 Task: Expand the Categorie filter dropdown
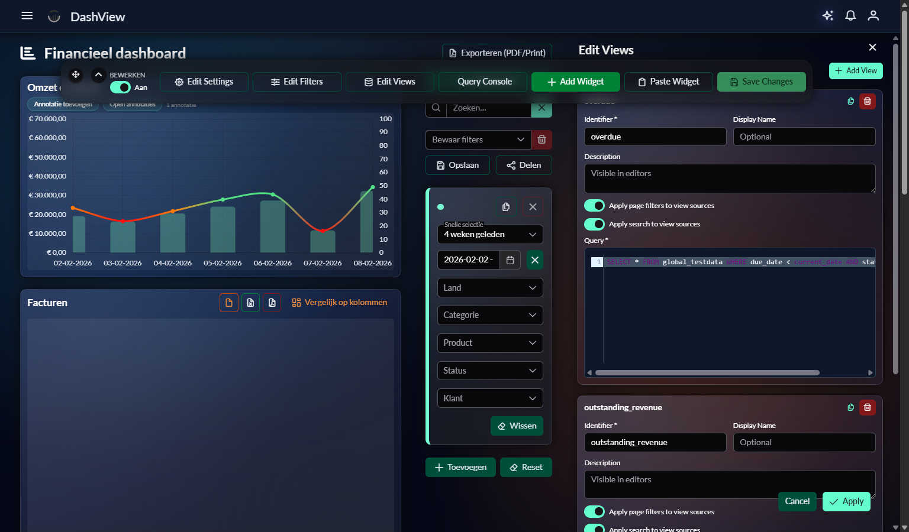point(490,315)
